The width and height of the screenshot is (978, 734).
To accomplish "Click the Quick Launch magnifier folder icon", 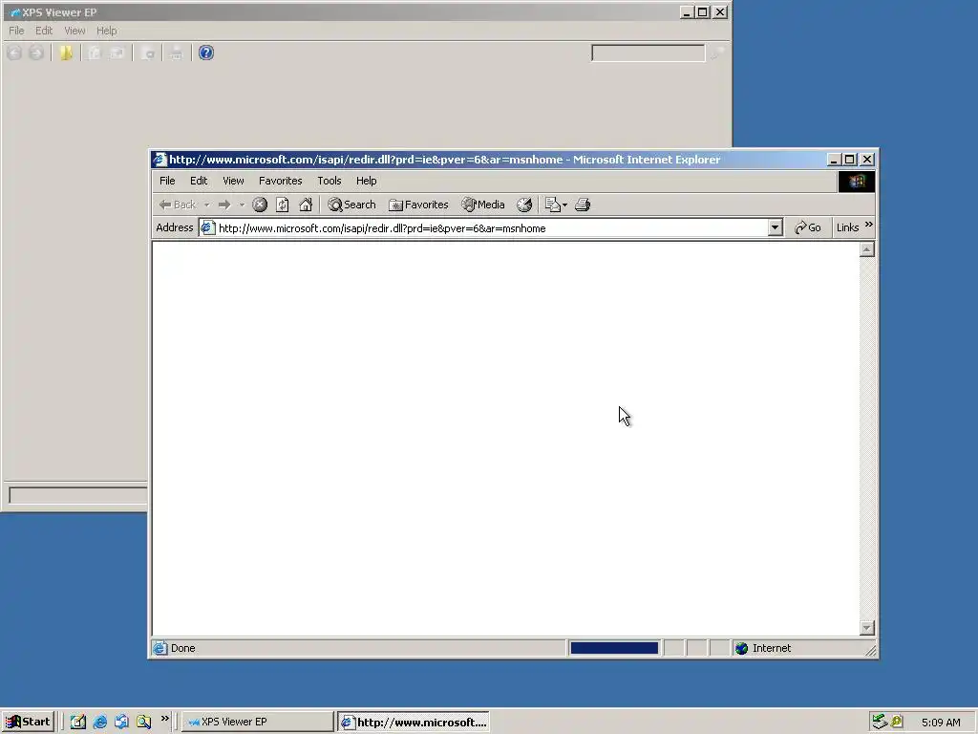I will (143, 722).
